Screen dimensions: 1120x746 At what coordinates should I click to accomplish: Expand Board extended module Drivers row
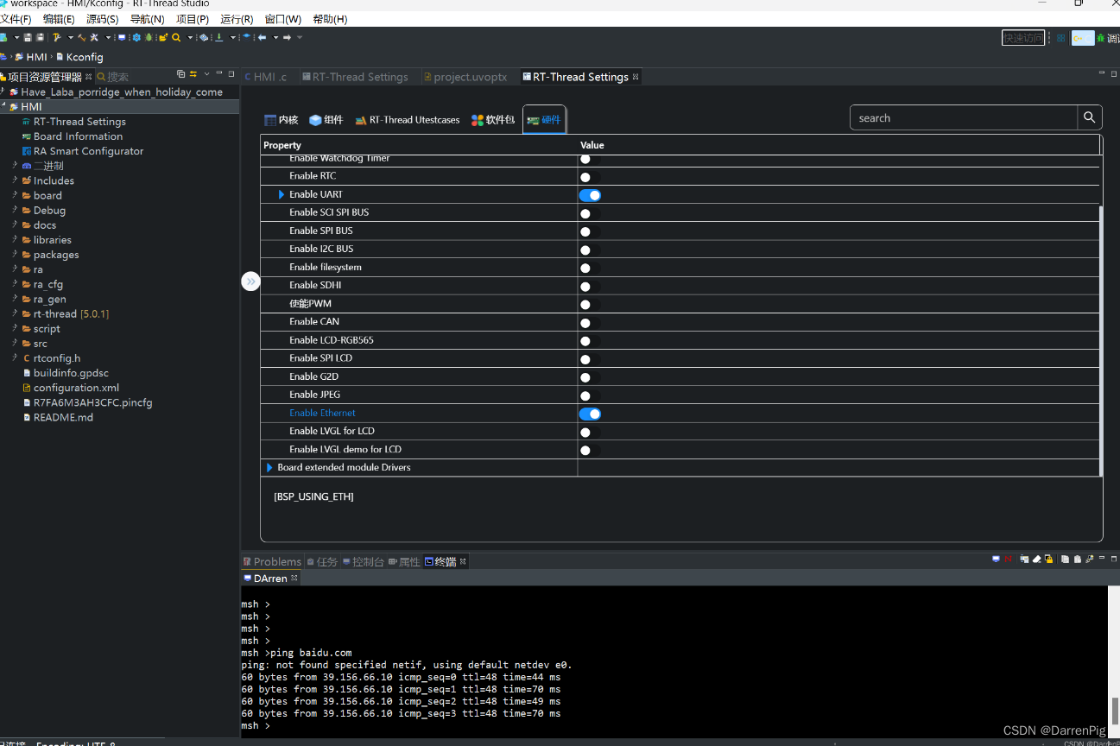(269, 468)
